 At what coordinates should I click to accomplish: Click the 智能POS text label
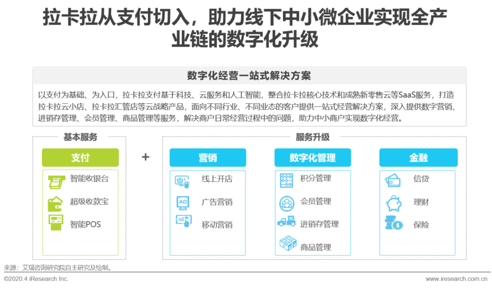point(85,224)
